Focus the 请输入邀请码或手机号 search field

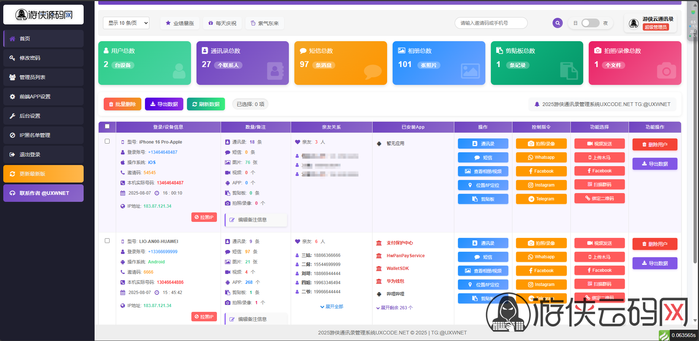point(490,23)
